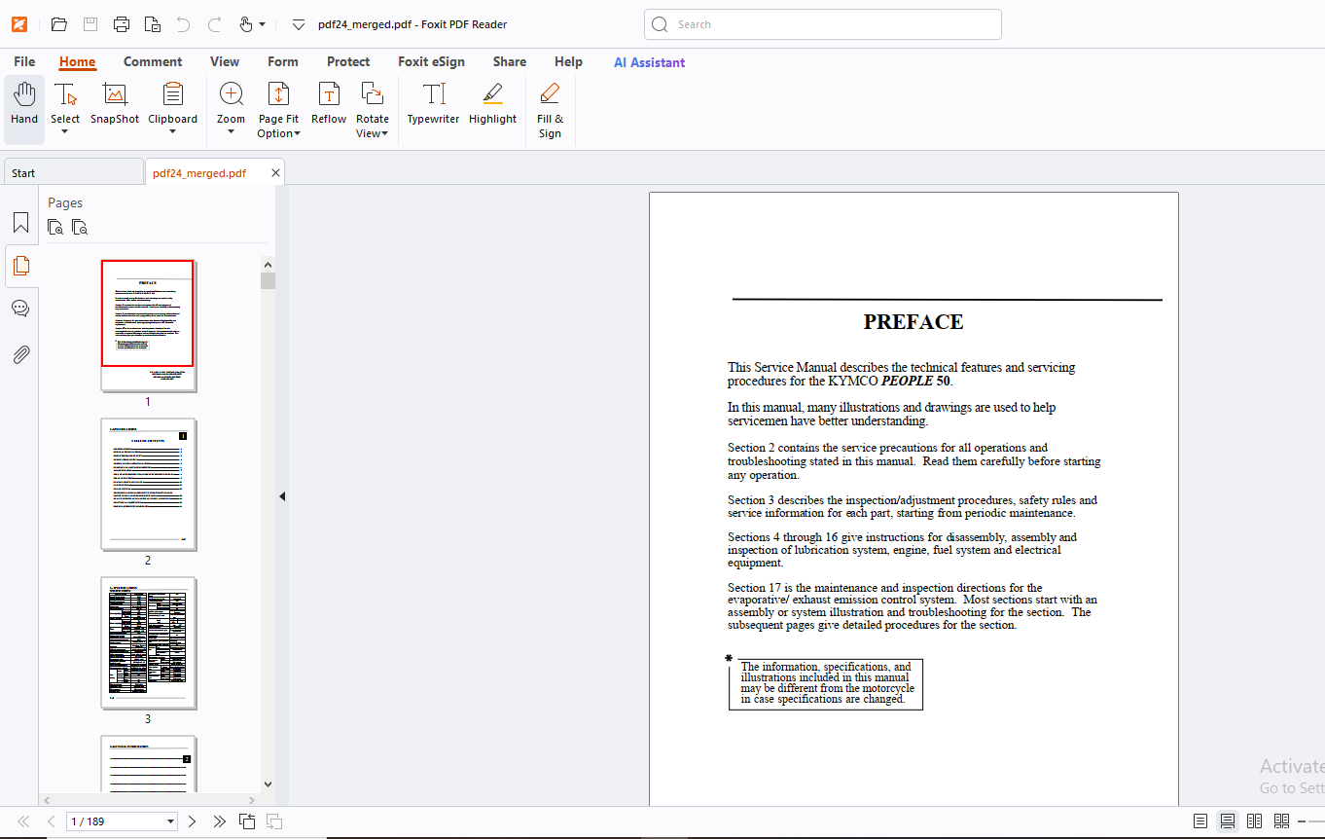The image size is (1325, 839).
Task: Print the document with printer icon
Action: coord(122,24)
